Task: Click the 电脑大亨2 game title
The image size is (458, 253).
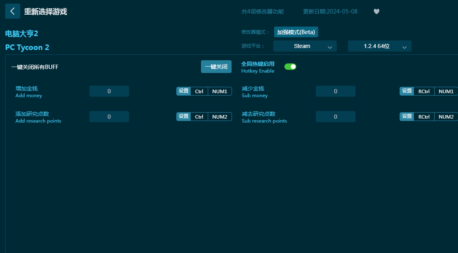Action: [x=21, y=34]
